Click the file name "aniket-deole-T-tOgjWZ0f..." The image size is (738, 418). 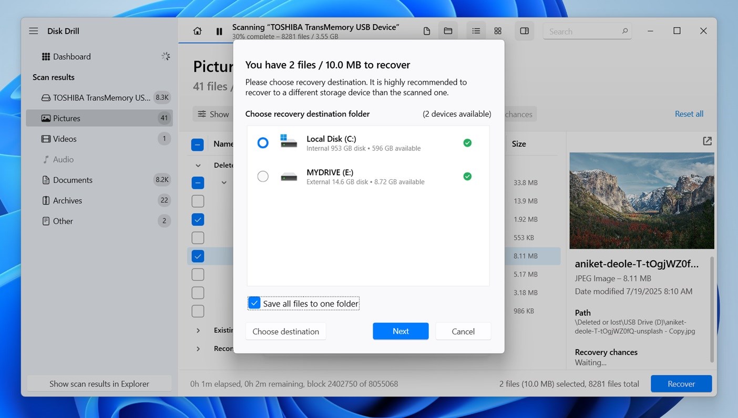637,264
